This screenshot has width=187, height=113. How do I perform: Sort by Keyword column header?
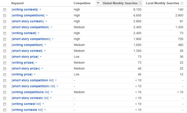coord(17,3)
